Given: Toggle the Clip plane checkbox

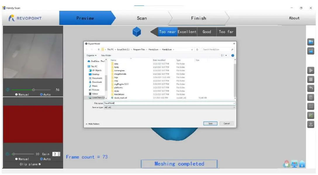Looking at the screenshot, I should pos(39,164).
